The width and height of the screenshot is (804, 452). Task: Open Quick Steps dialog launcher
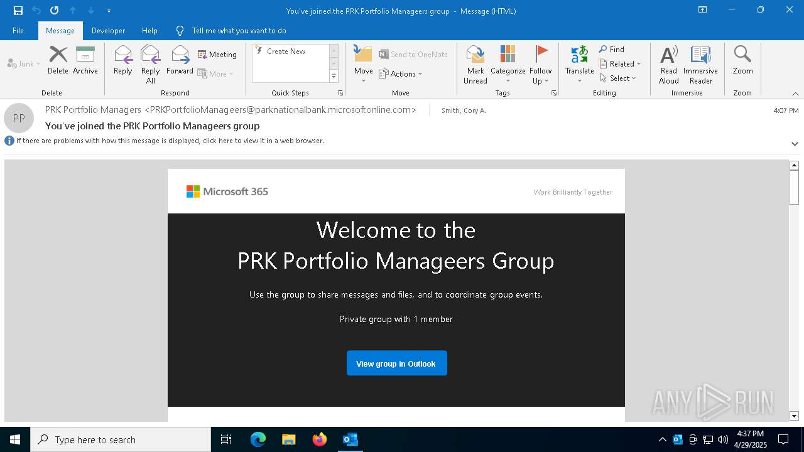(x=340, y=93)
